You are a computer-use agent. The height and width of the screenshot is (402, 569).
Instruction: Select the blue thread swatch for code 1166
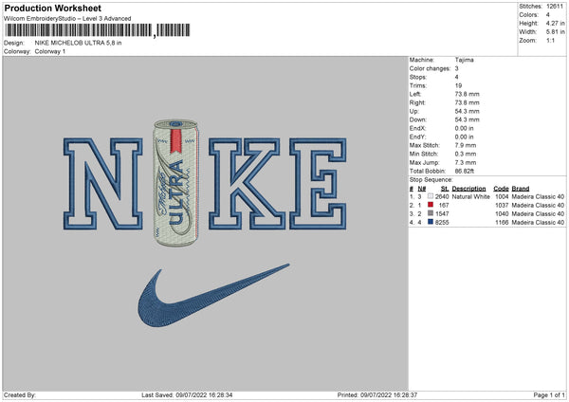[431, 222]
